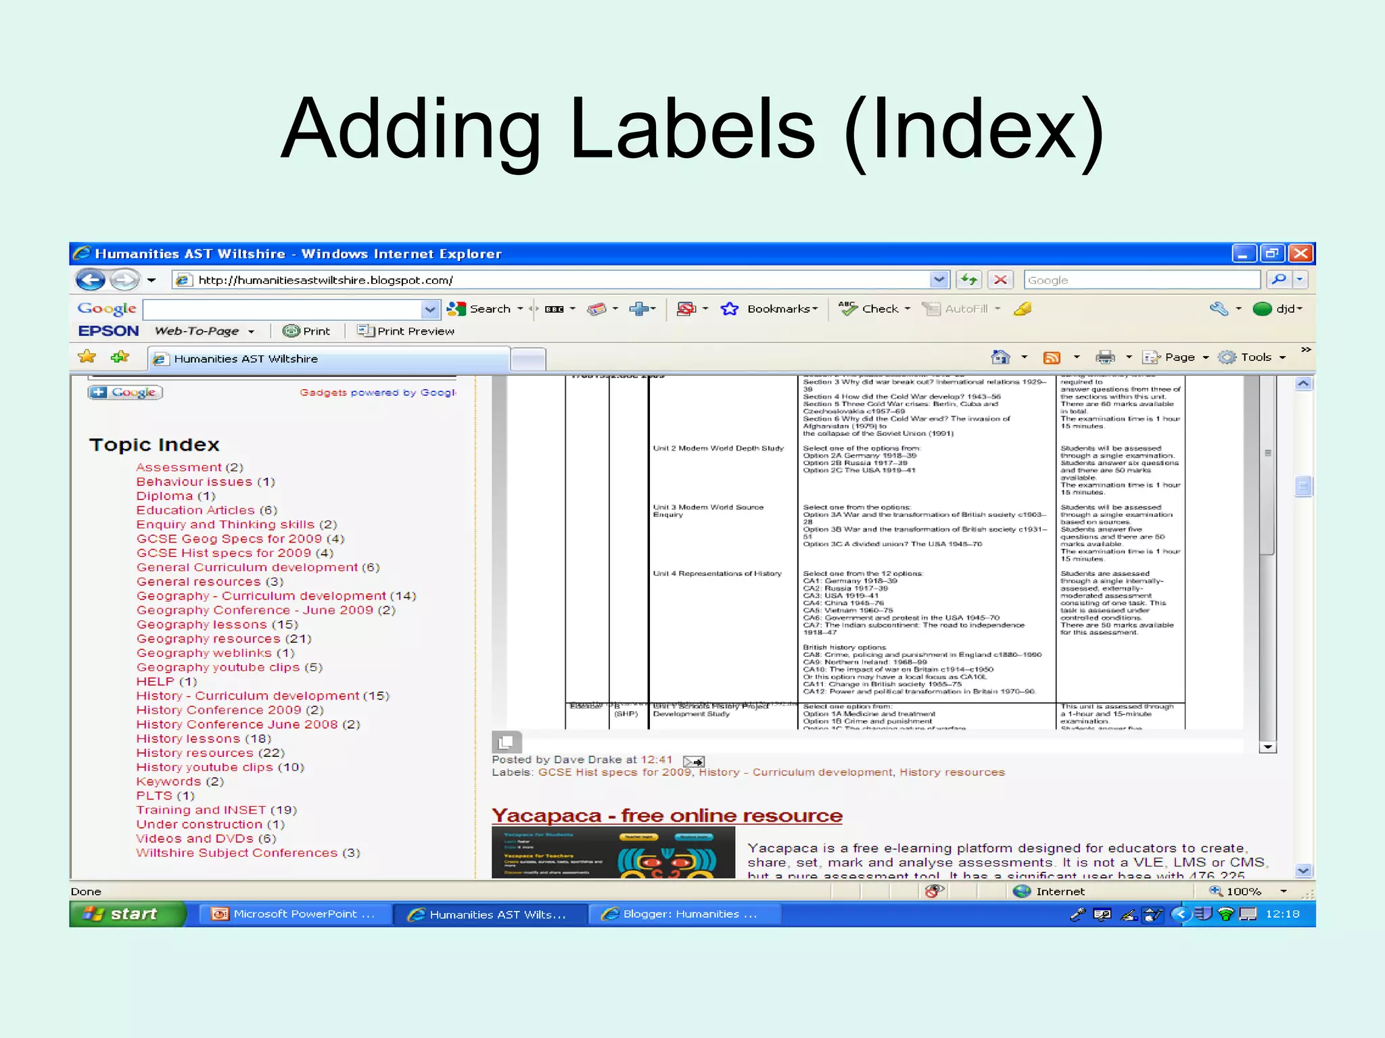Click the Google toolbar Search button
1385x1038 pixels.
click(x=479, y=309)
